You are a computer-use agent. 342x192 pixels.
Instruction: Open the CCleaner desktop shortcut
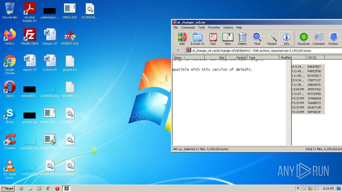coord(10,142)
